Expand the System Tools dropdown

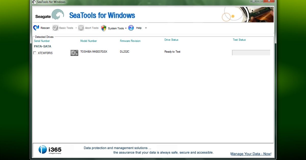[125, 28]
